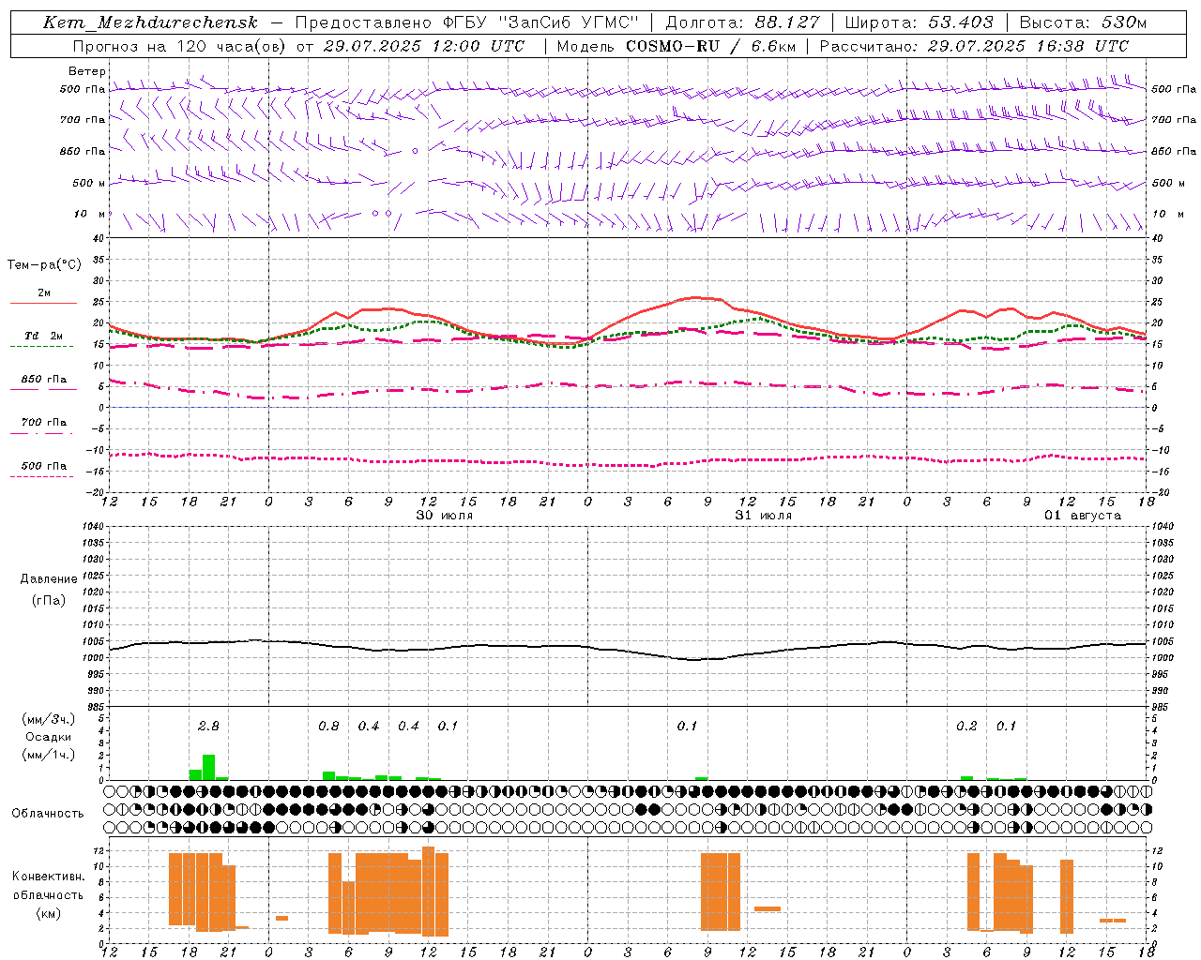Click the forecast start time 29.07.2025 12:00 UTC
This screenshot has height=960, width=1201.
[x=423, y=46]
